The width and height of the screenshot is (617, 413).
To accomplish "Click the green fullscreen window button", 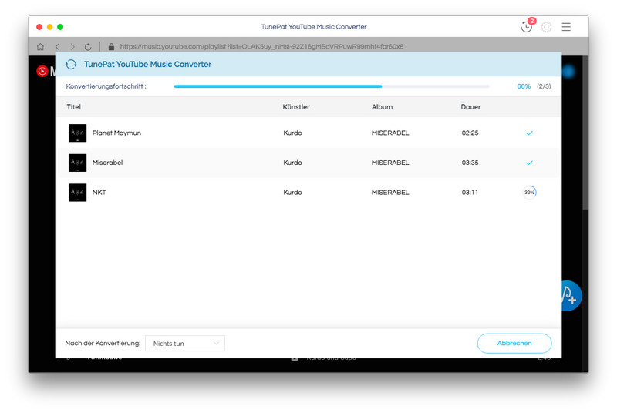I will tap(60, 27).
